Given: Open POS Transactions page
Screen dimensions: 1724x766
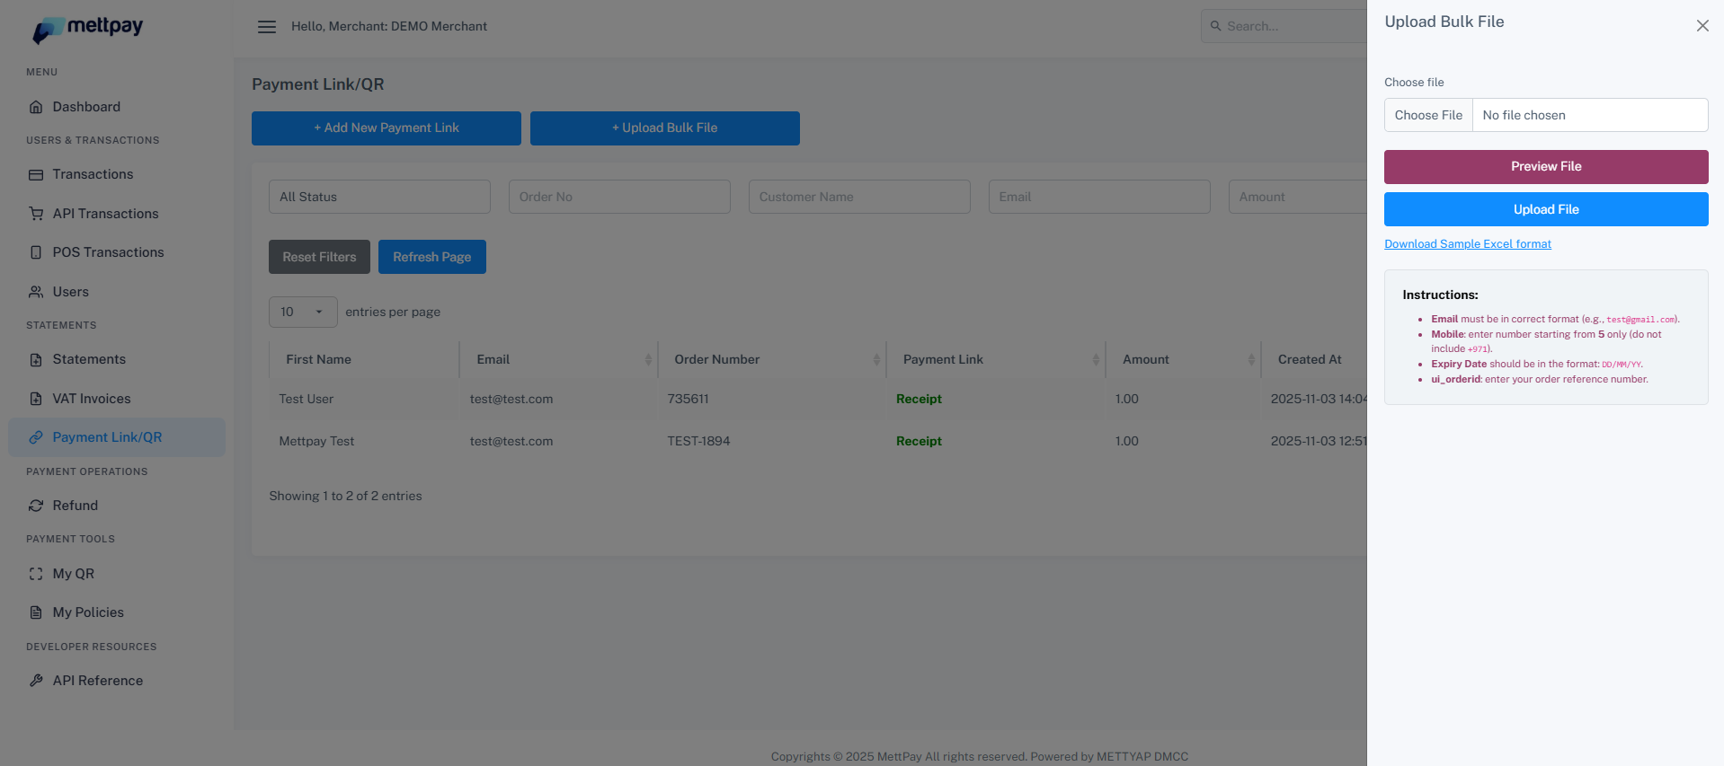Looking at the screenshot, I should [x=117, y=252].
